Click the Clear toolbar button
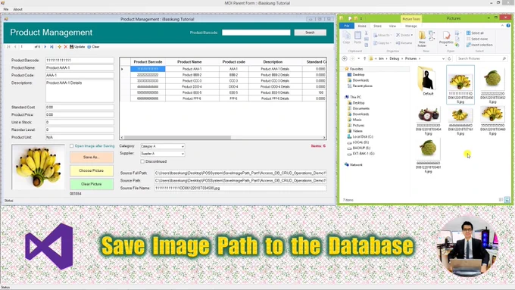This screenshot has height=290, width=515. [93, 47]
